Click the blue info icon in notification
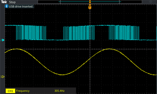Screen dimensions: 157x94 (7, 6)
